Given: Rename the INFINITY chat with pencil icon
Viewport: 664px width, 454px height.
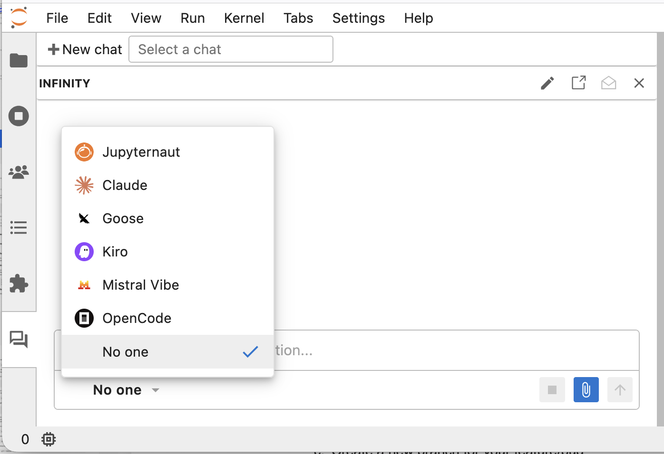Looking at the screenshot, I should coord(547,83).
